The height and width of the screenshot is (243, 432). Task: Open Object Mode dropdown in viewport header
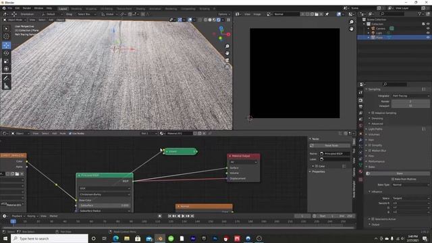14,20
